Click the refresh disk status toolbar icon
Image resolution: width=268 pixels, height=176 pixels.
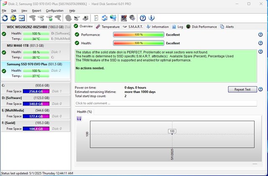[x=5, y=18]
